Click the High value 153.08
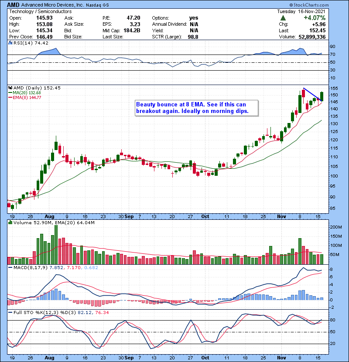 44,24
